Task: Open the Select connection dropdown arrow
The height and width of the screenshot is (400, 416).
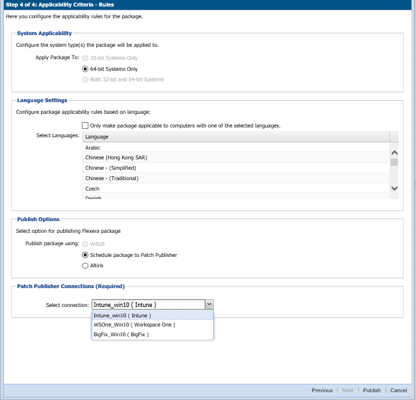Action: (x=209, y=304)
